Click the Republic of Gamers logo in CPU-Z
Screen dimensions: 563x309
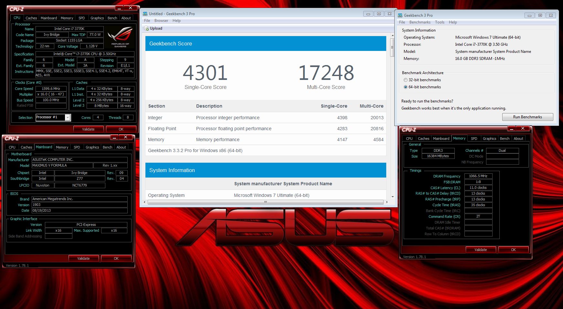[120, 37]
